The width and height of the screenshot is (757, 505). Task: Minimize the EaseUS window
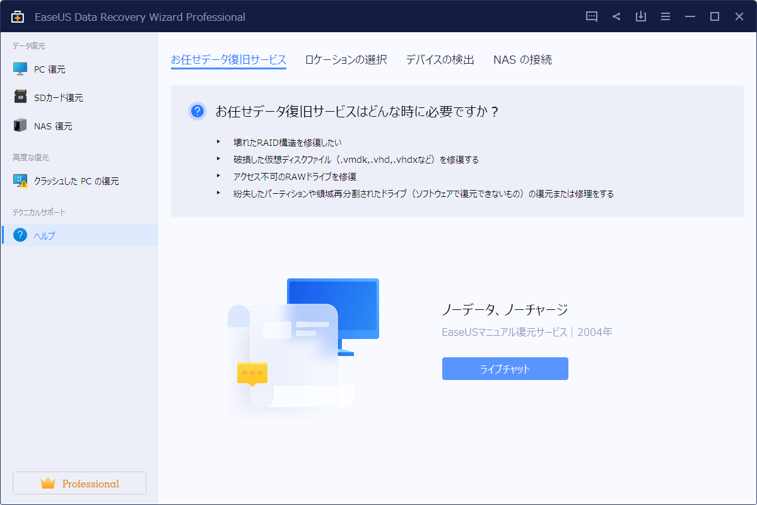tap(690, 17)
